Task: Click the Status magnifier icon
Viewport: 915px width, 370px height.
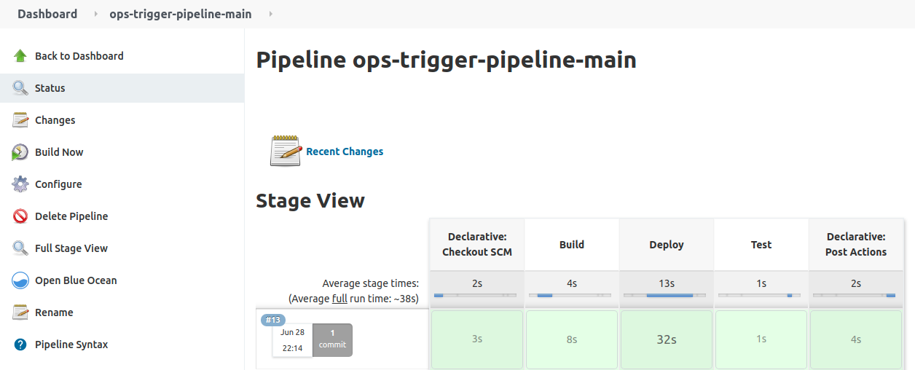Action: [20, 88]
